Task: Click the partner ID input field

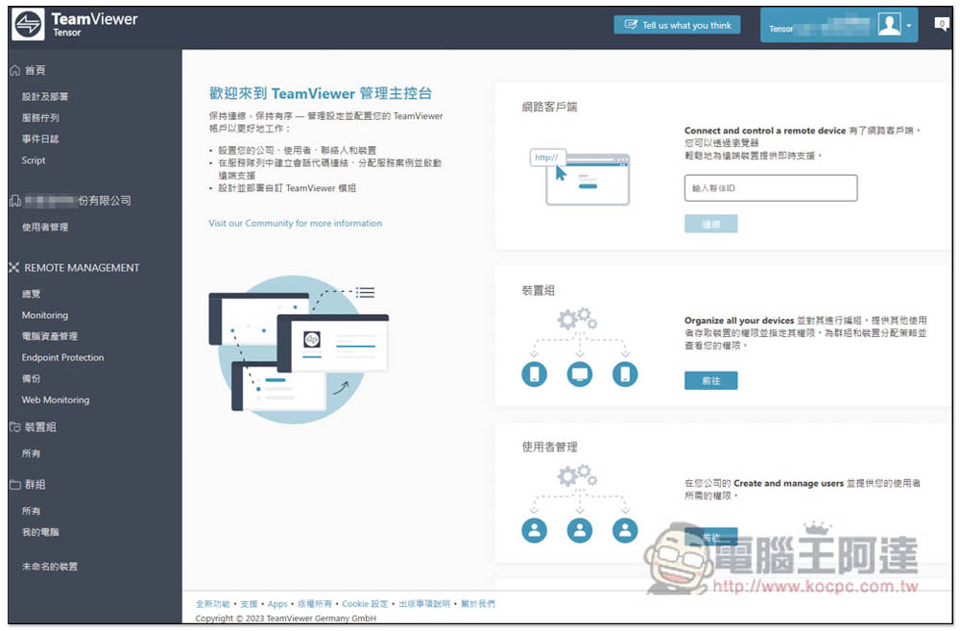Action: tap(771, 188)
